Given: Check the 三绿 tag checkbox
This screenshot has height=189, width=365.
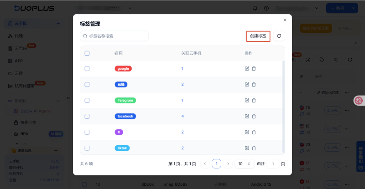Looking at the screenshot, I should click(87, 84).
